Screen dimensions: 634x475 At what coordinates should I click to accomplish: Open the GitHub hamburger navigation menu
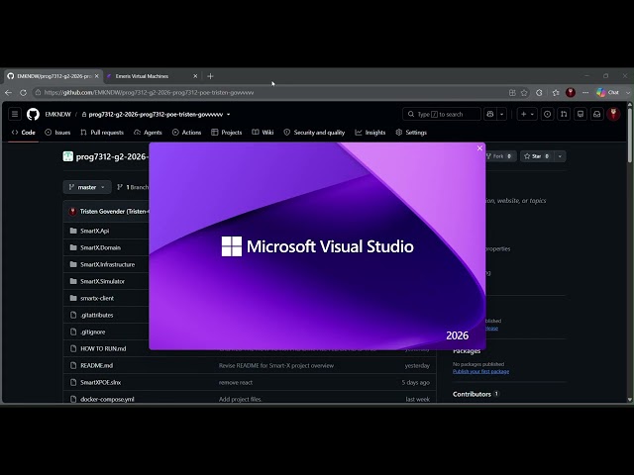pos(15,115)
